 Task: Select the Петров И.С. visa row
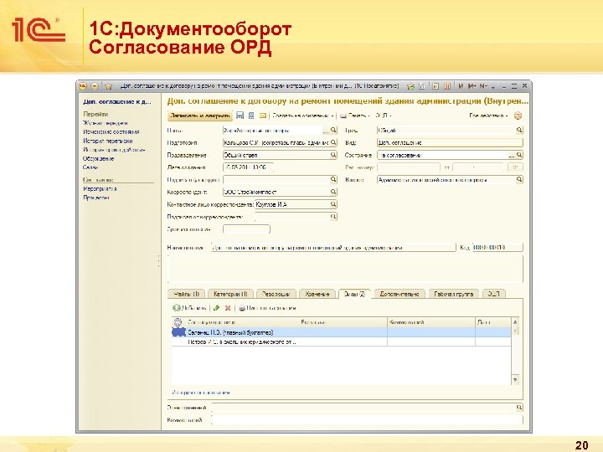coord(342,342)
